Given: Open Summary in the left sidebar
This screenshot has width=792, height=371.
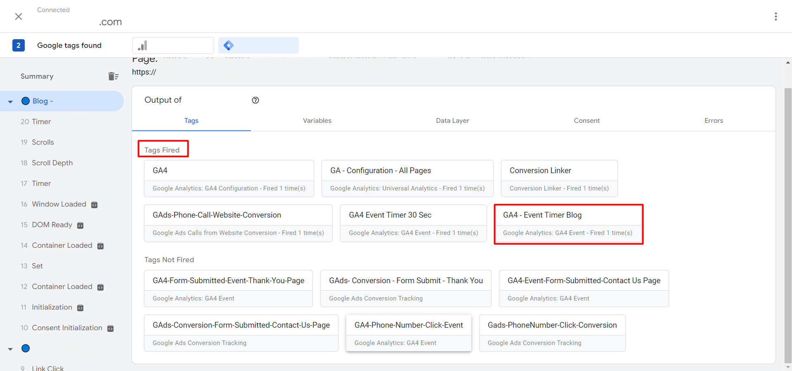Looking at the screenshot, I should pyautogui.click(x=37, y=76).
